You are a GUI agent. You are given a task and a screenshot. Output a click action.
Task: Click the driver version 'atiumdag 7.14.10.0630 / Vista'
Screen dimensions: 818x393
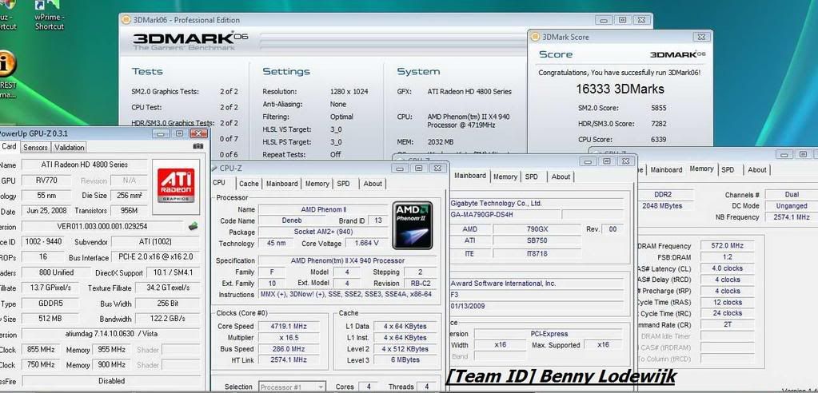coord(111,334)
